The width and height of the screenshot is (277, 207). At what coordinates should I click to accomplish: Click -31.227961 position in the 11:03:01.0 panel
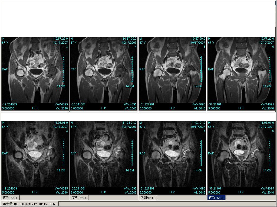147,188
